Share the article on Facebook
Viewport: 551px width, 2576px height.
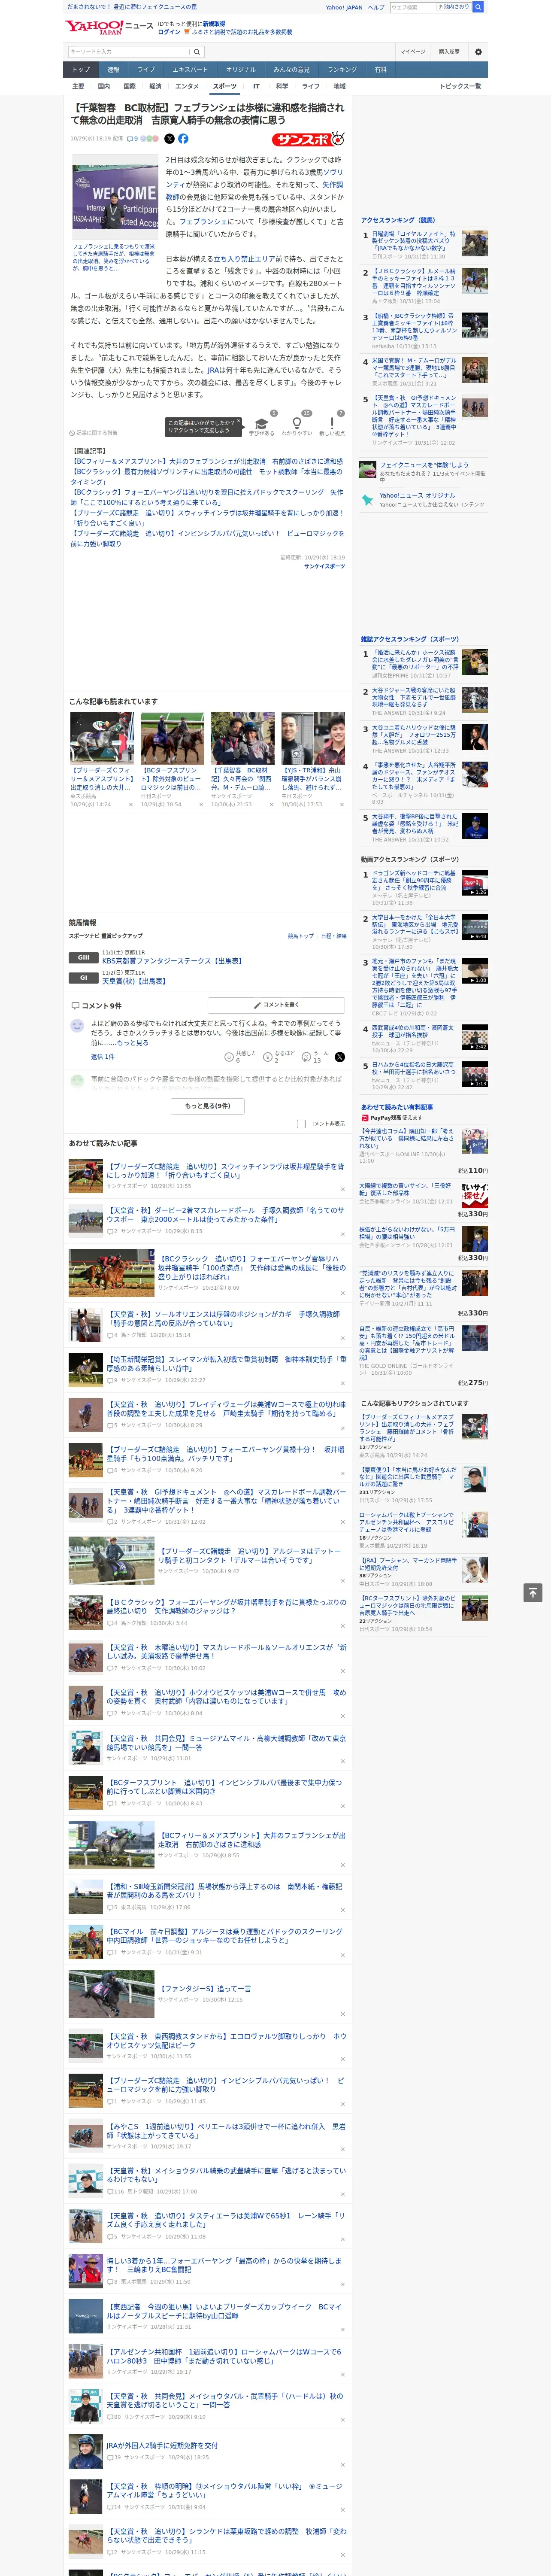183,139
